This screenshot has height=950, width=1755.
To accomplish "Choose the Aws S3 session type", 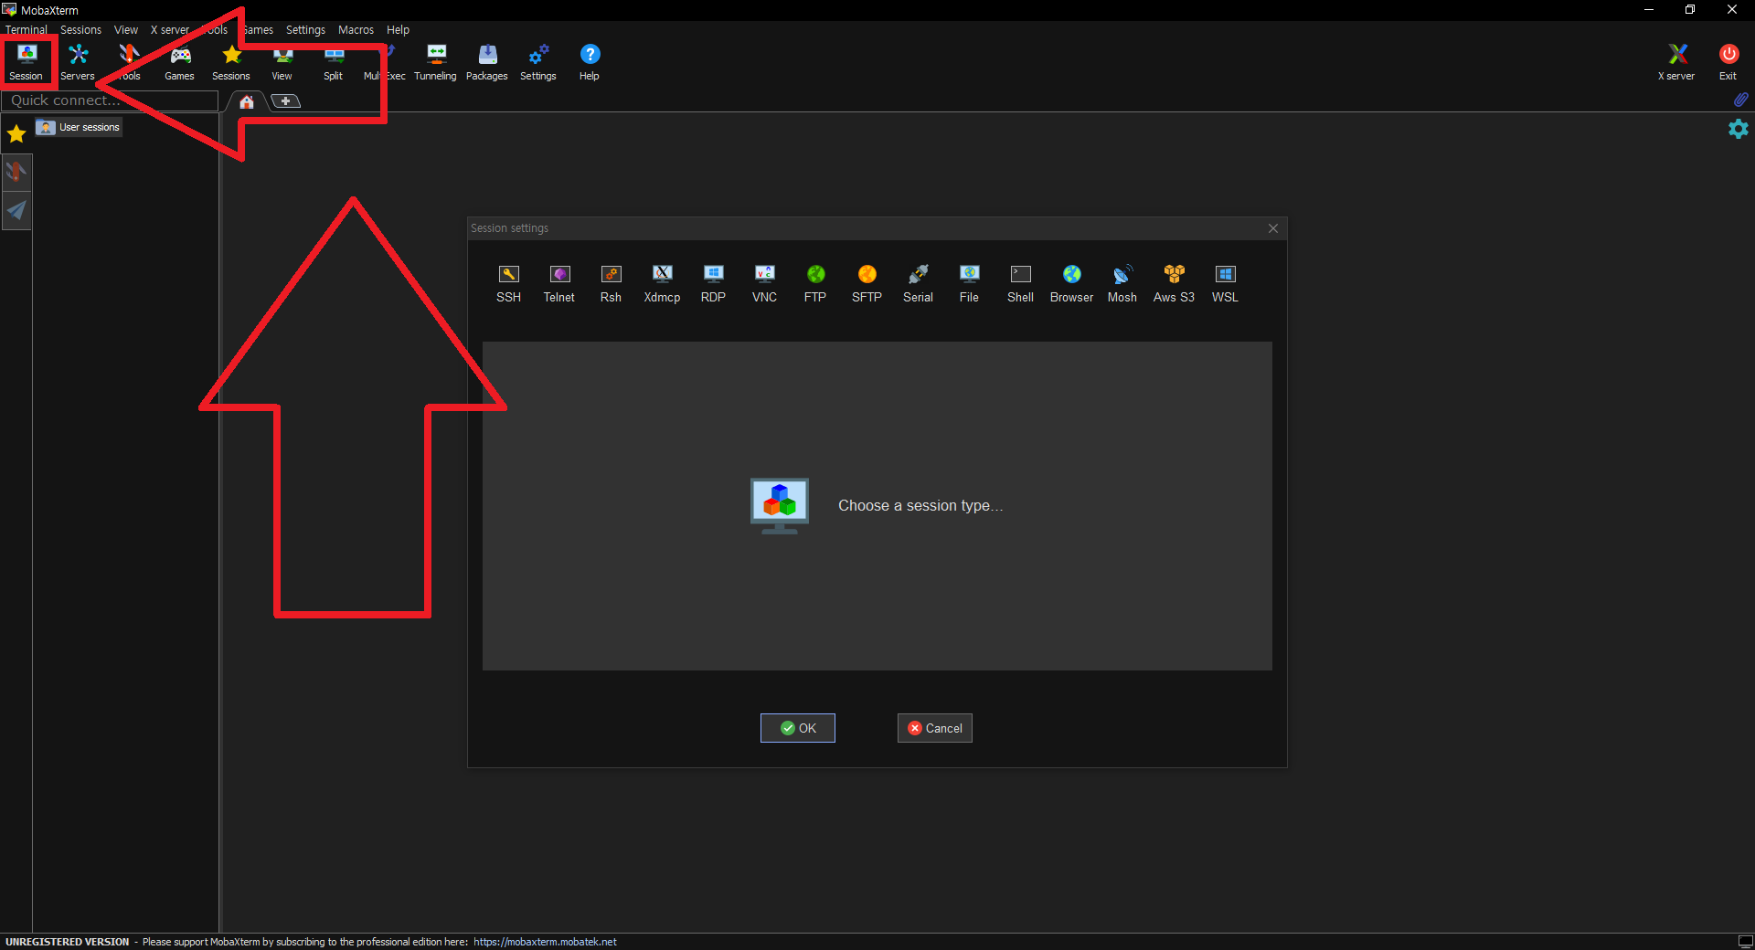I will (x=1174, y=284).
